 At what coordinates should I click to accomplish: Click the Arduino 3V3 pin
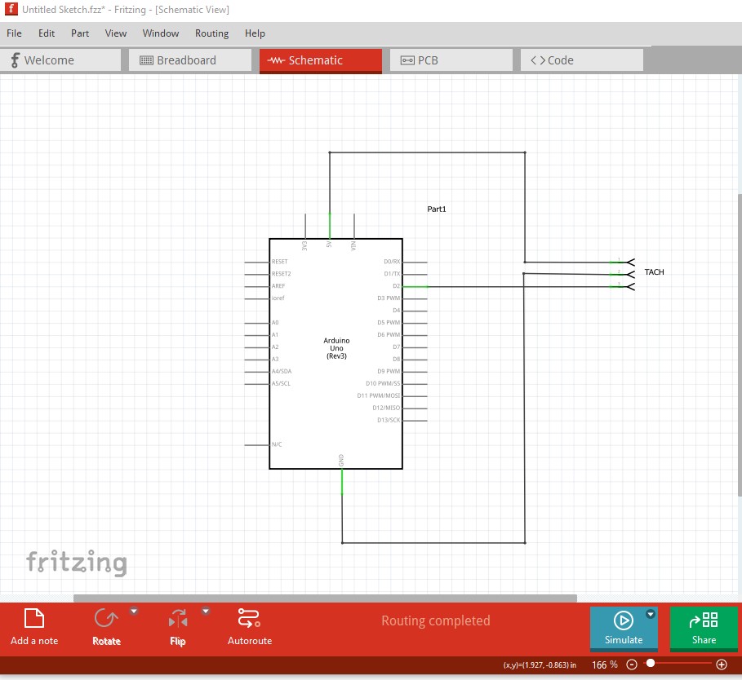click(x=305, y=227)
